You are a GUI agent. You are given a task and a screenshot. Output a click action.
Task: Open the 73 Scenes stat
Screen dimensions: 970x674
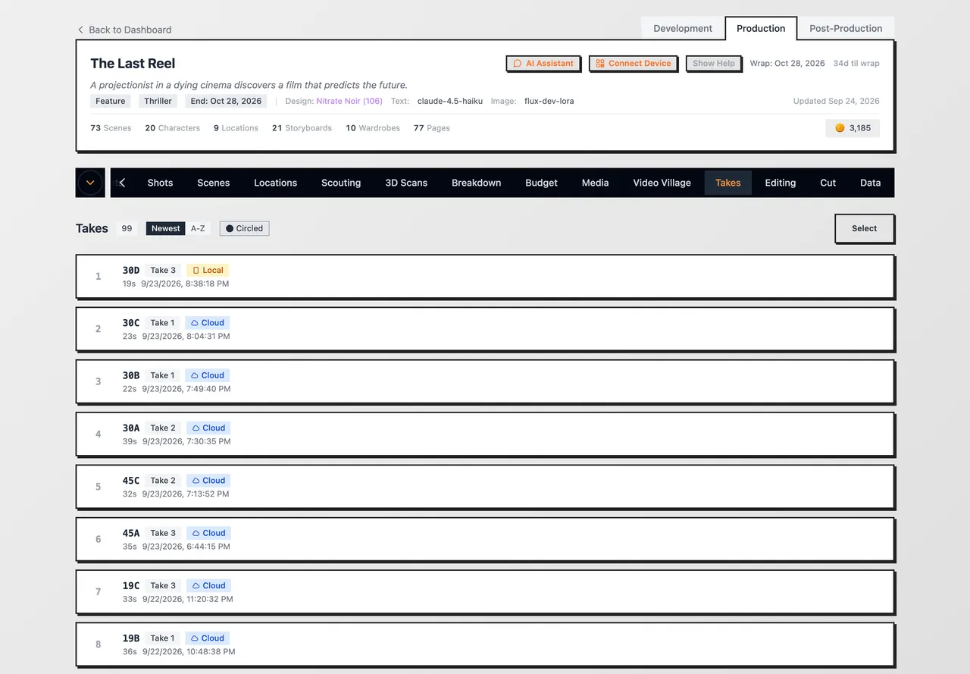pos(111,128)
